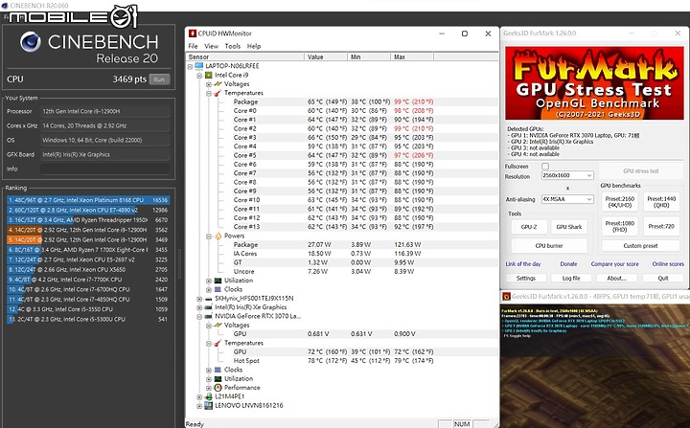Toggle the Fullscreen checkbox in FurMark
Screen dimensions: 690x428
coord(545,167)
